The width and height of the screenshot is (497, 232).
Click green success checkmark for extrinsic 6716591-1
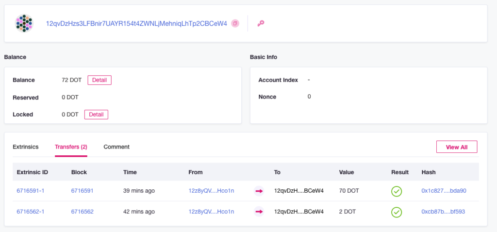coord(397,191)
